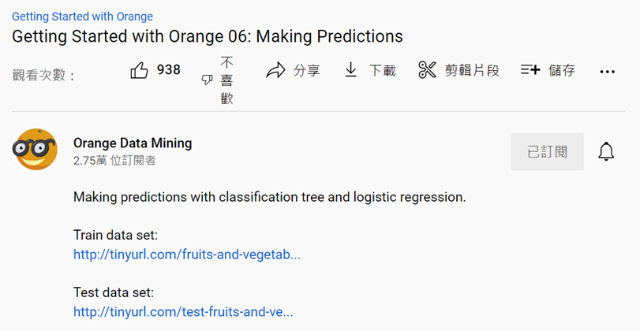Open the three-dot more actions menu
This screenshot has width=640, height=331.
click(x=607, y=72)
